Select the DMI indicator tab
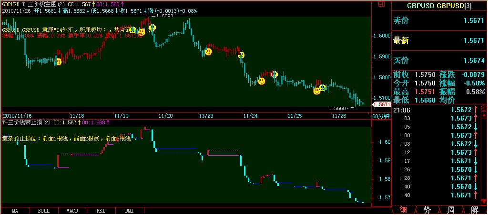488x215 pixels. point(129,211)
